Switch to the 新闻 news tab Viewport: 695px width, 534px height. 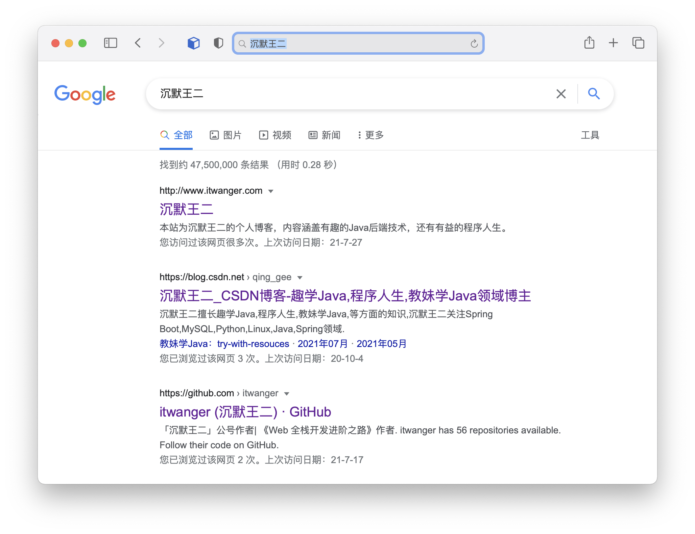click(x=324, y=135)
